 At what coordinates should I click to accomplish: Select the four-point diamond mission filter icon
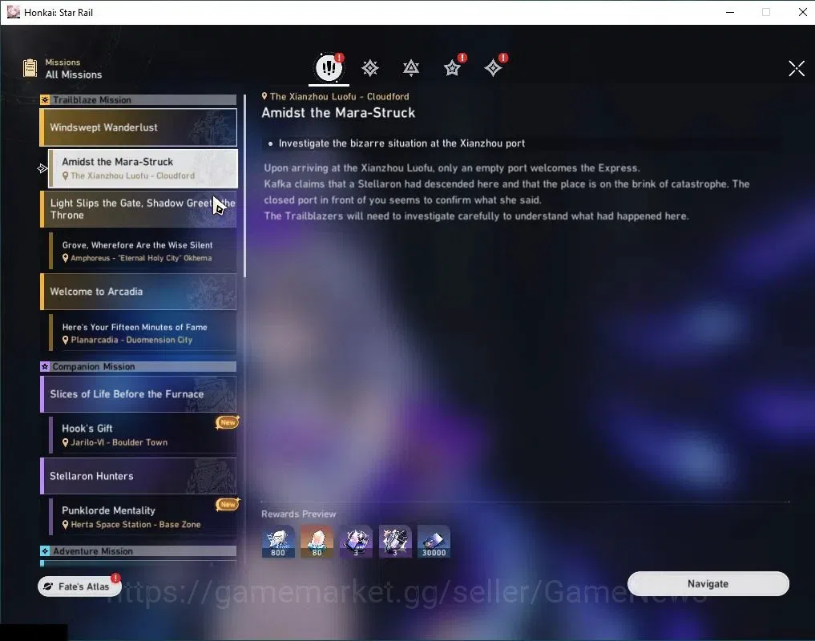pos(494,67)
